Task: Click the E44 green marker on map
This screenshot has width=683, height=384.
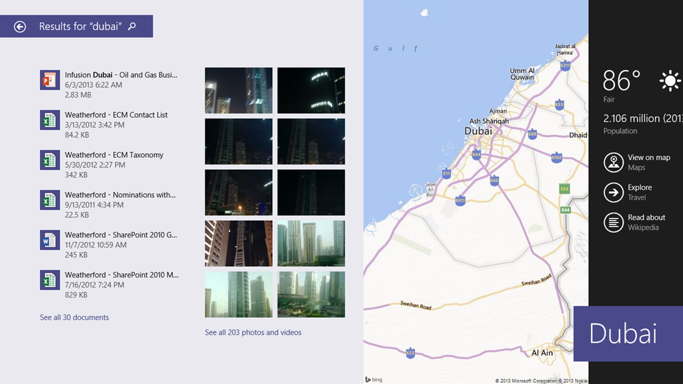Action: coord(566,210)
